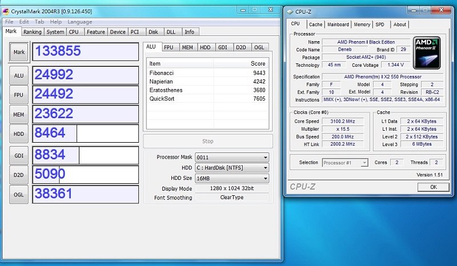Click the GDI score bar 8834
Viewport: 457px width, 266px height.
coord(85,155)
